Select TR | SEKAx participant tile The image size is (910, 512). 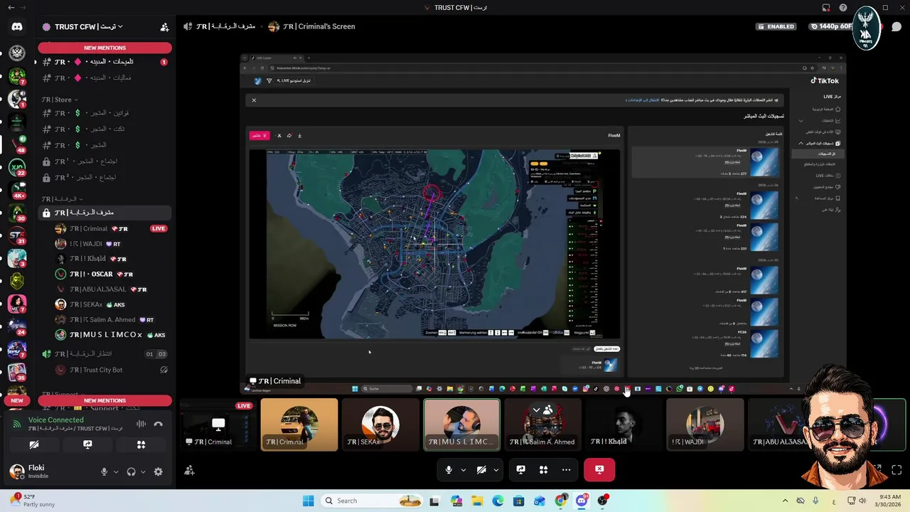tap(380, 425)
